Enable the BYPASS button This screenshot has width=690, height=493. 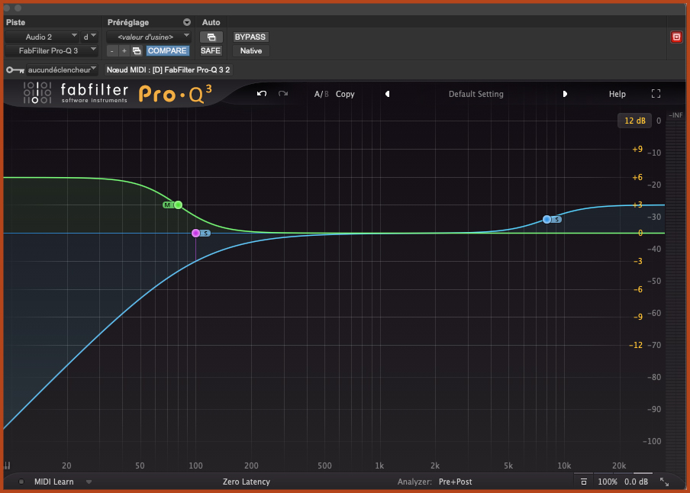250,37
